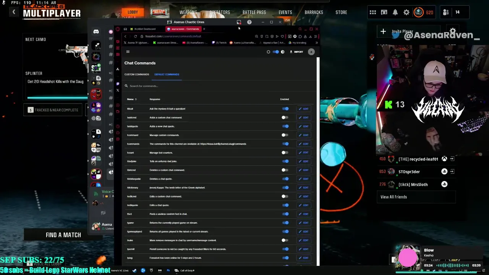Image resolution: width=489 pixels, height=275 pixels.
Task: Click the browser sidebar X icon
Action: [x=118, y=91]
